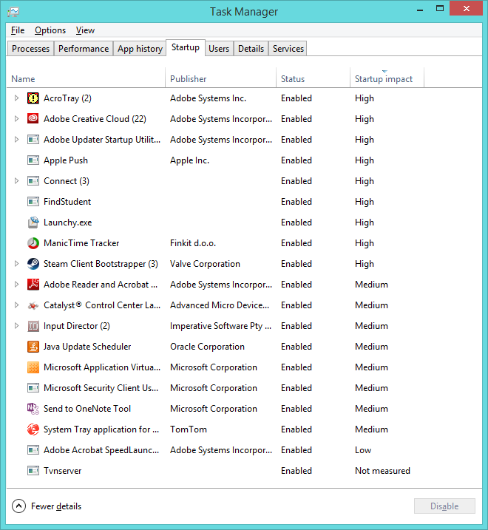Switch to the Details tab
The width and height of the screenshot is (488, 530).
(251, 49)
